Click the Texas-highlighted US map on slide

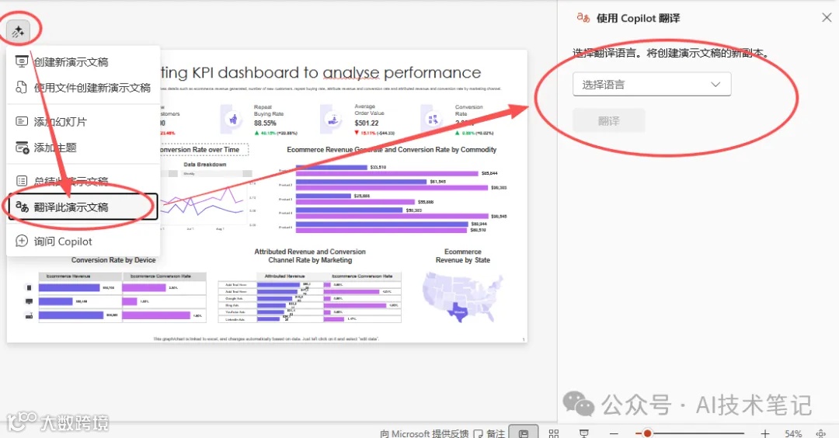[x=463, y=297]
